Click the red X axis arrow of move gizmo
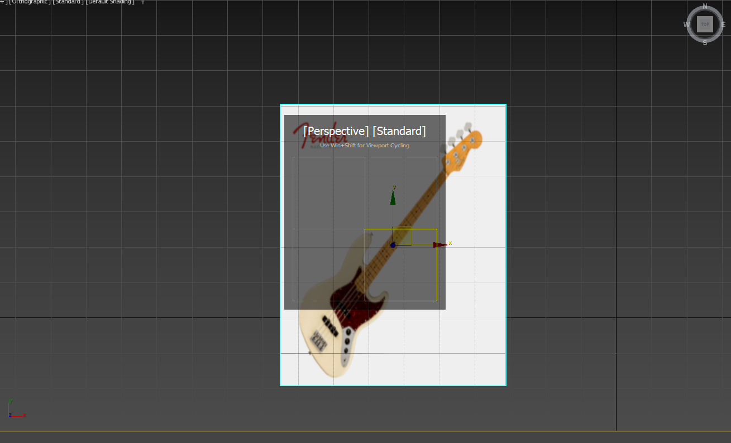The image size is (731, 443). pyautogui.click(x=440, y=244)
